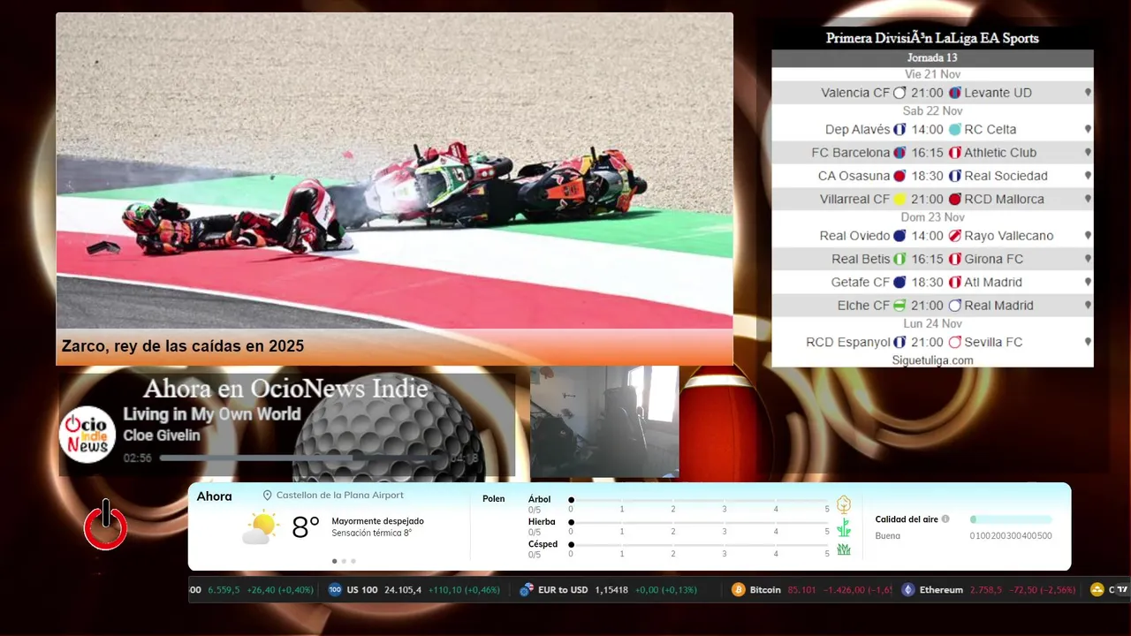
Task: Click the map pin on the Valencia CF match row
Action: [x=1088, y=92]
